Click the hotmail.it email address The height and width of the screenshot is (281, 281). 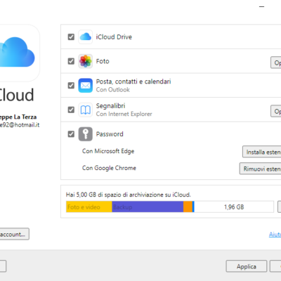[20, 125]
